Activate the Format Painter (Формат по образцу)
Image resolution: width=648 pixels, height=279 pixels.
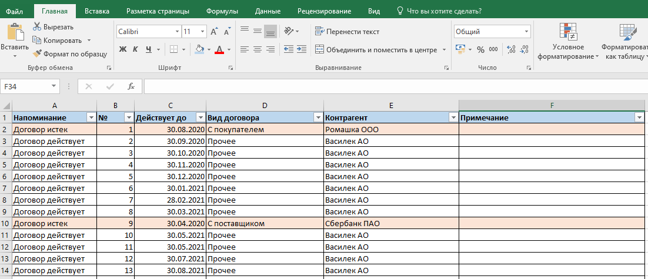coord(70,53)
